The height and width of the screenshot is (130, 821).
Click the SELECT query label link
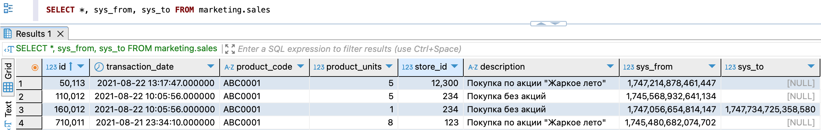click(x=117, y=49)
